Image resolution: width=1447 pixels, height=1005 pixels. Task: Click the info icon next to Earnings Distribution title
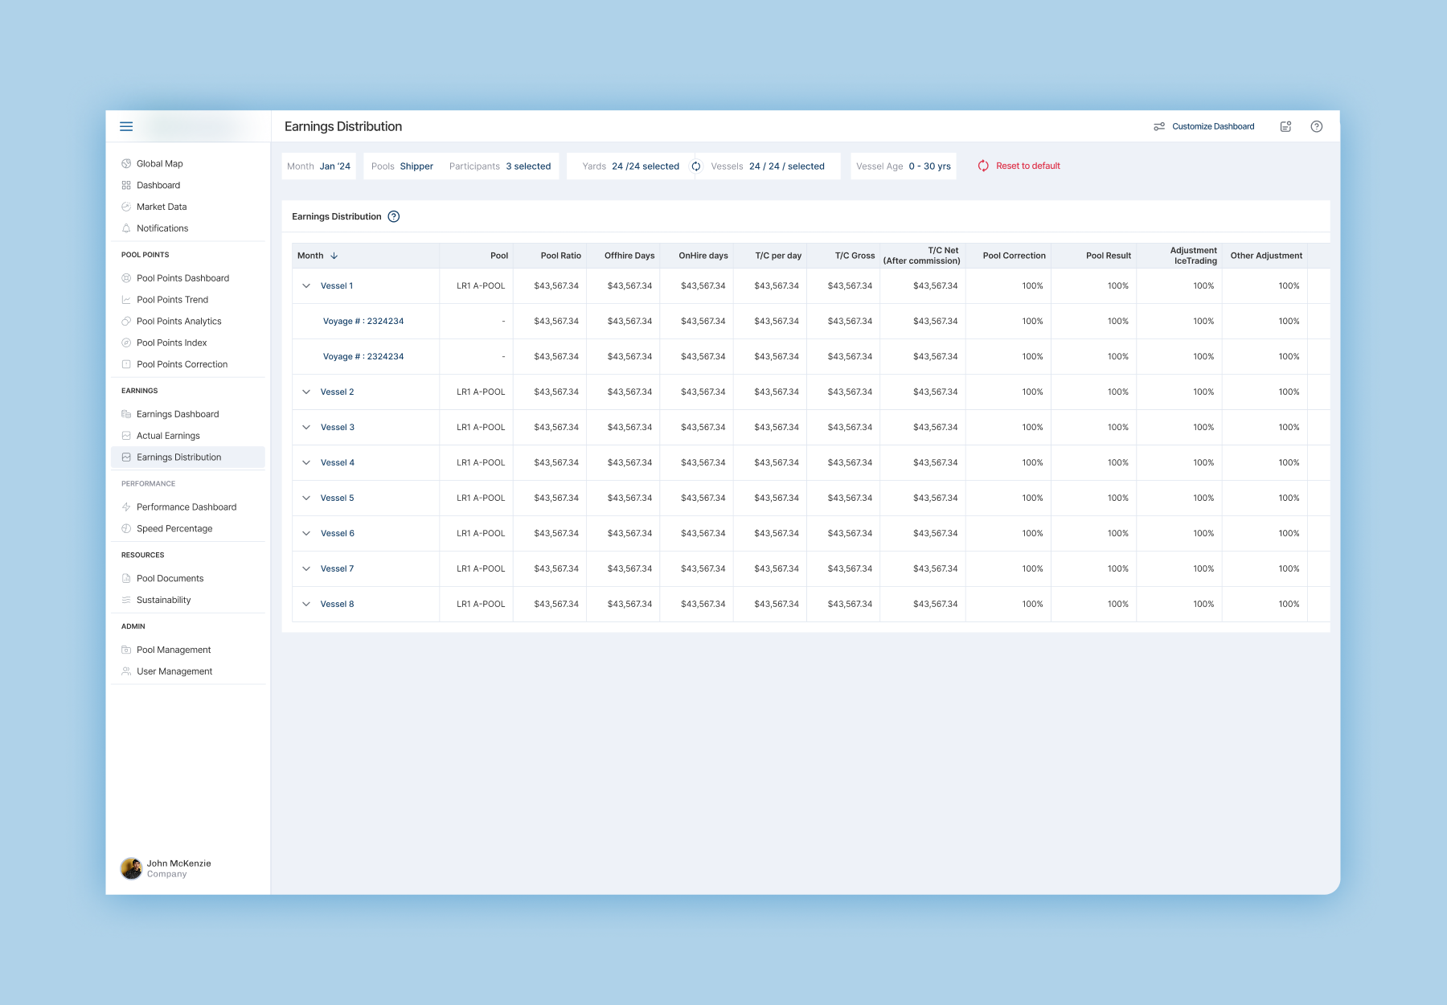coord(394,216)
